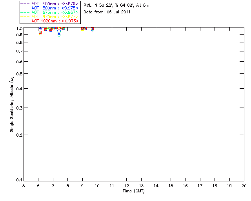Click the data marker near time 6.5
The image size is (251, 201).
point(45,30)
